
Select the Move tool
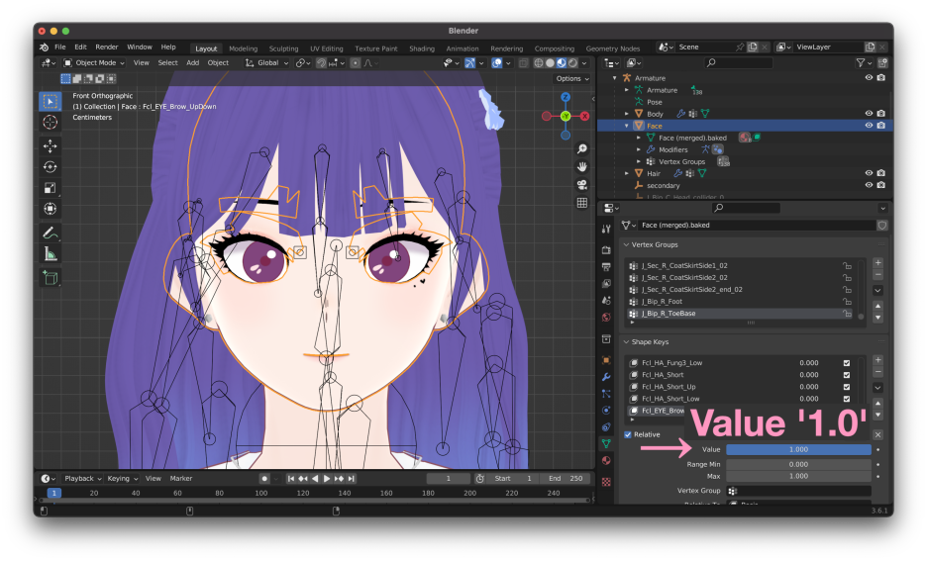51,145
